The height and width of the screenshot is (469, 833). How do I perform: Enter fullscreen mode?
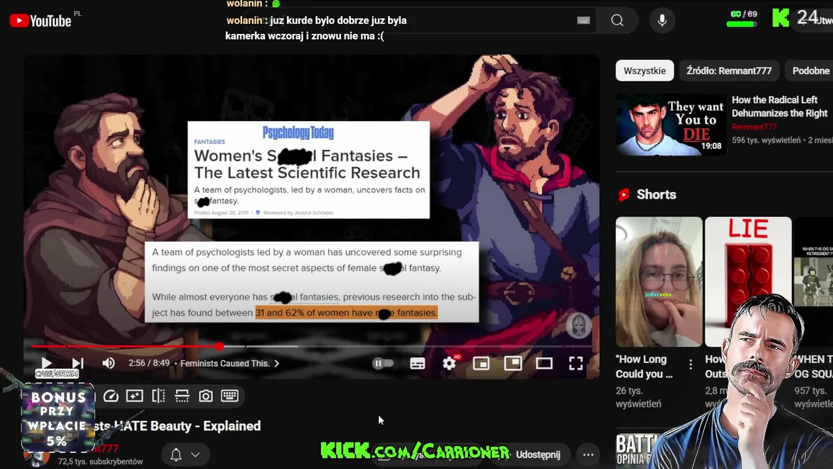click(x=576, y=363)
